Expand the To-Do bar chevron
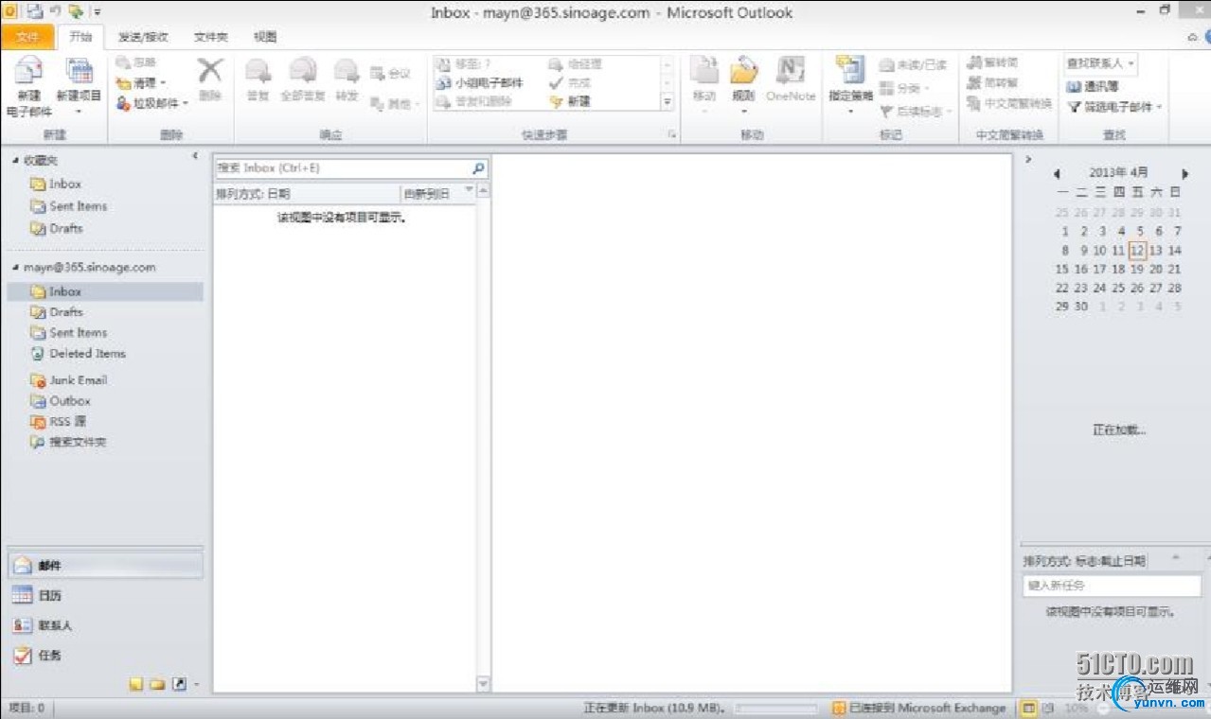Image resolution: width=1211 pixels, height=719 pixels. coord(1029,159)
